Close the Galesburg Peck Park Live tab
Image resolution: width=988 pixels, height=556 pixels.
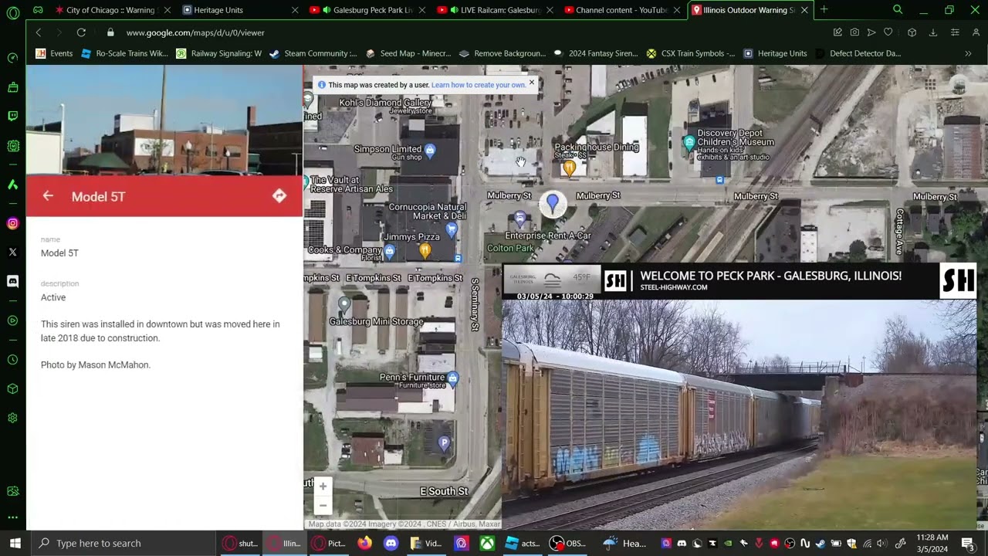[x=423, y=10]
